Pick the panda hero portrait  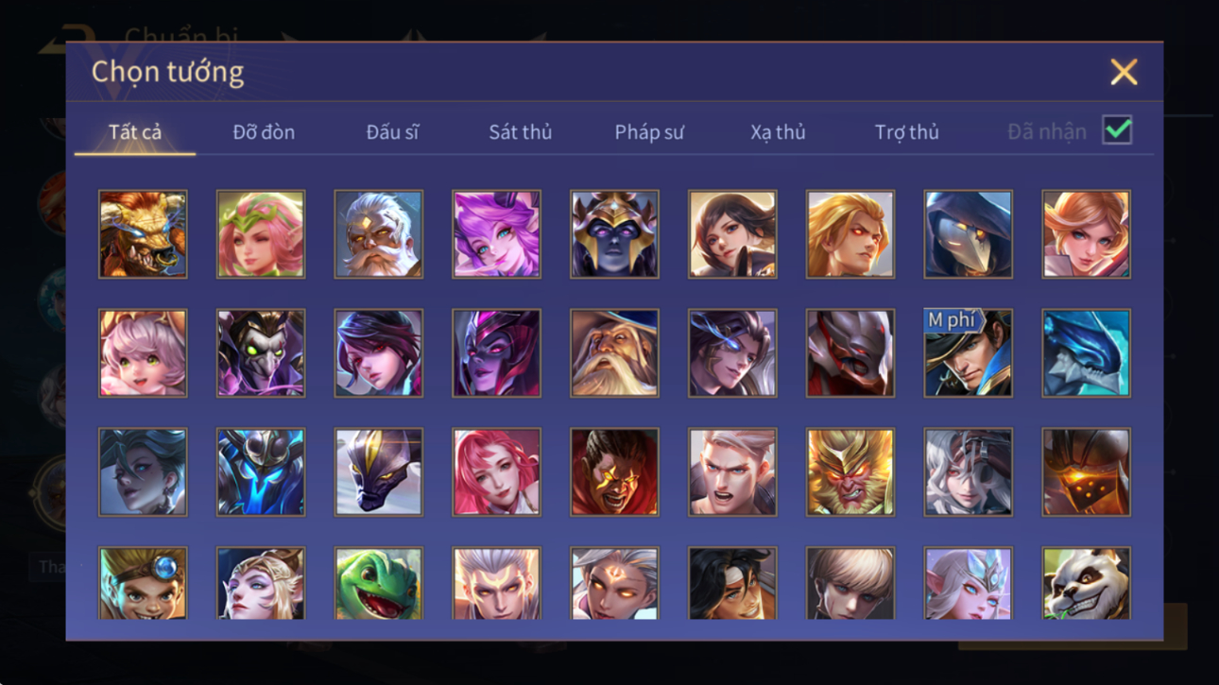point(1086,584)
